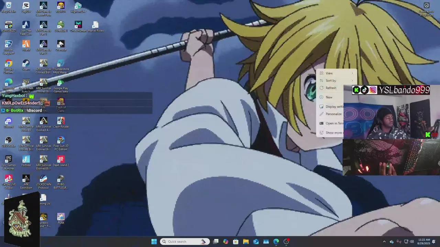This screenshot has width=440, height=247.
Task: Select the ASRRGBLED desktop icon
Action: tap(9, 27)
